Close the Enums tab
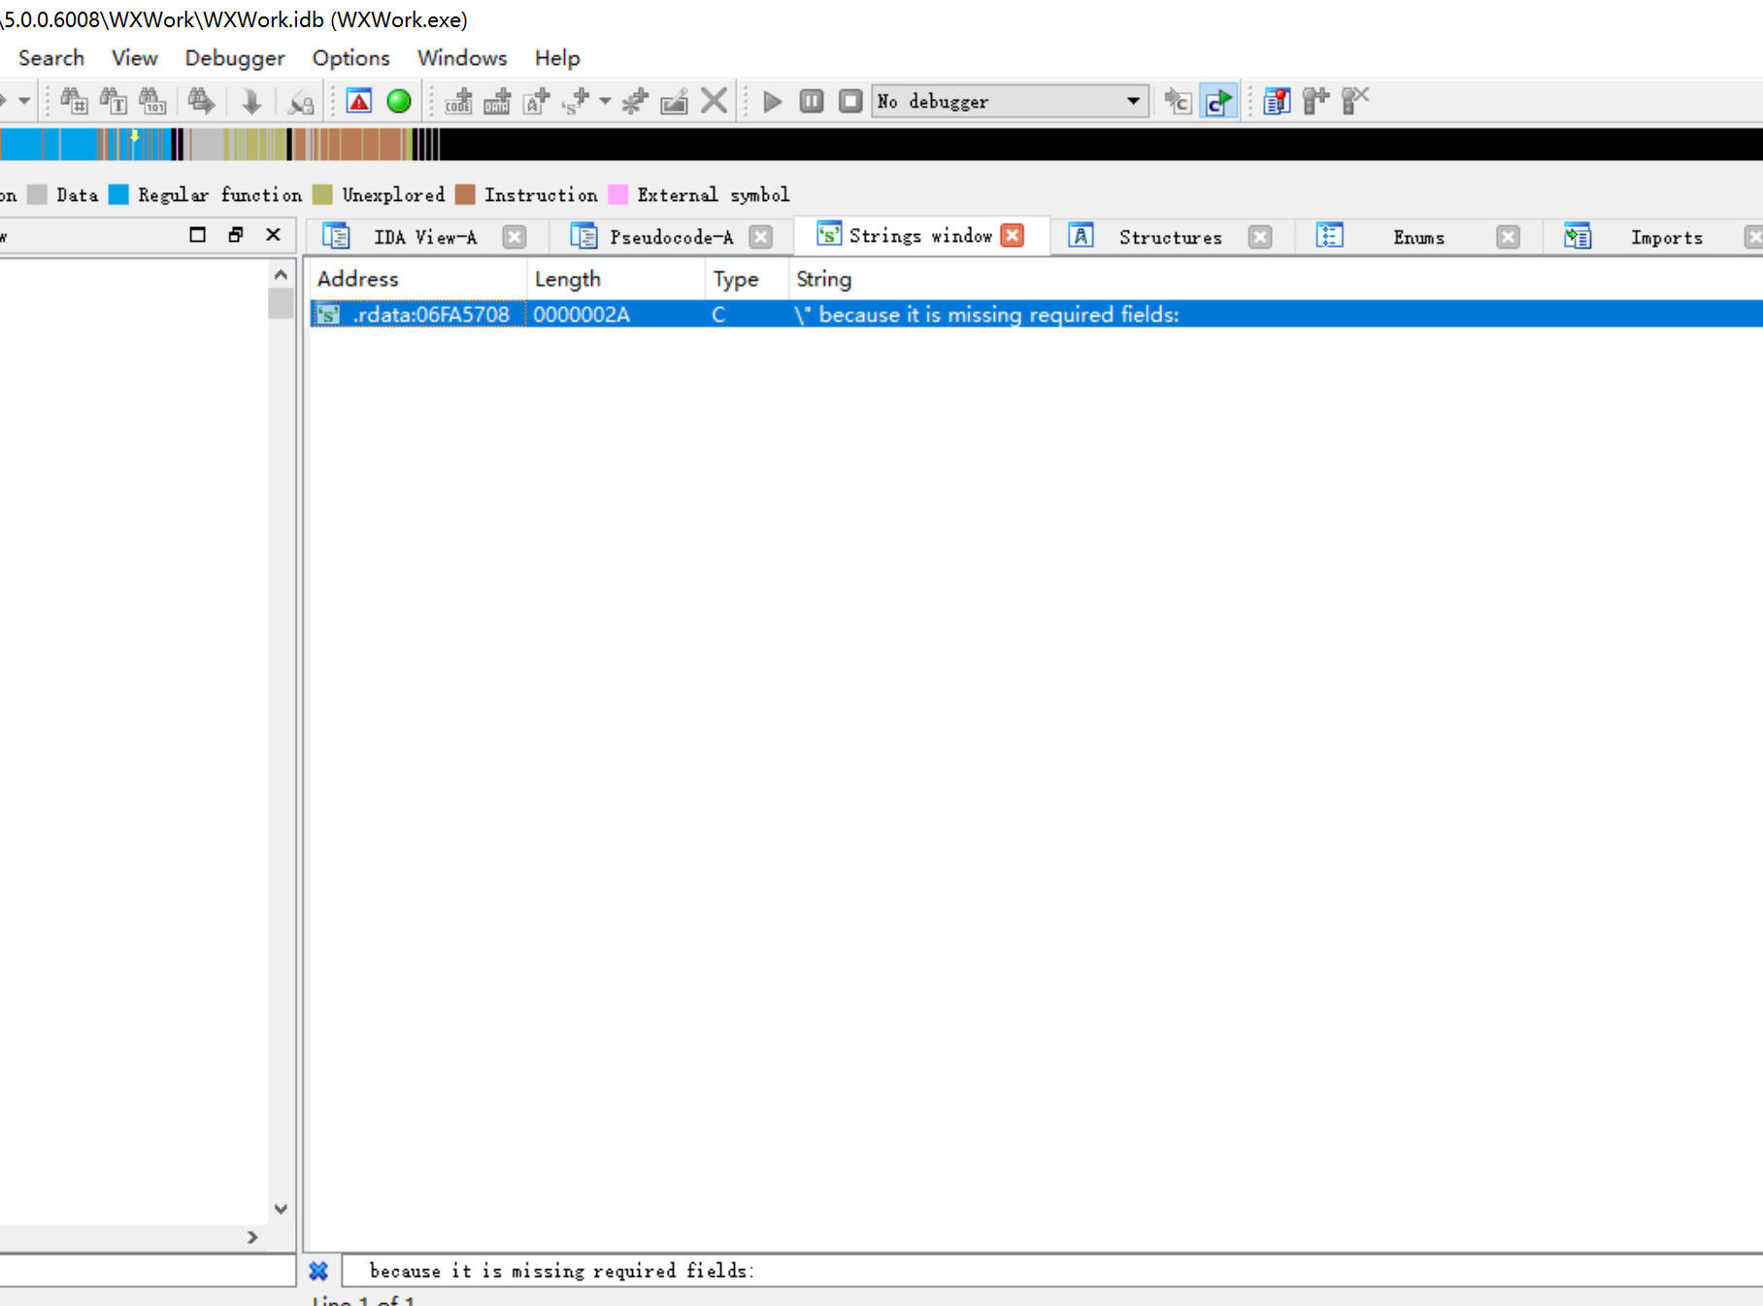Image resolution: width=1763 pixels, height=1306 pixels. tap(1508, 237)
